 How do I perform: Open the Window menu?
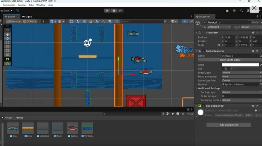click(x=41, y=5)
